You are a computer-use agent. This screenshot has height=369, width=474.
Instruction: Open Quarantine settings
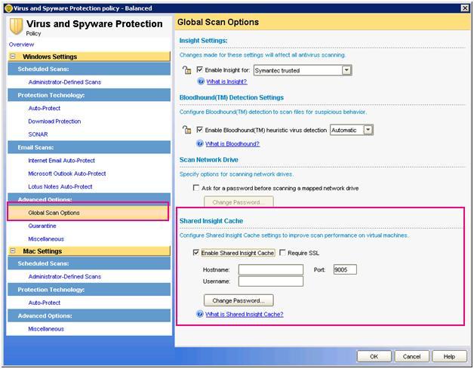[42, 226]
